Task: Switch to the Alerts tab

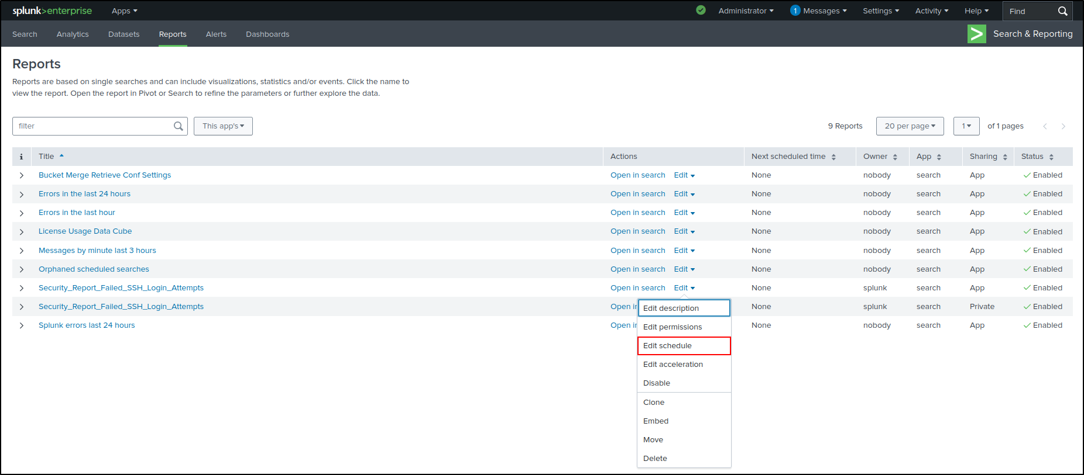Action: coord(216,34)
